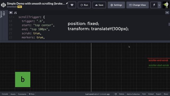Pin this pen with pin icon
The width and height of the screenshot is (170, 96).
coord(154,5)
